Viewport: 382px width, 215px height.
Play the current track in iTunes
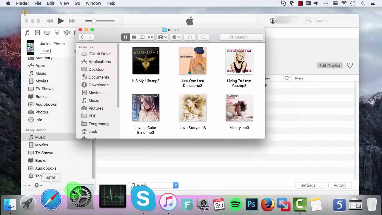(x=61, y=21)
